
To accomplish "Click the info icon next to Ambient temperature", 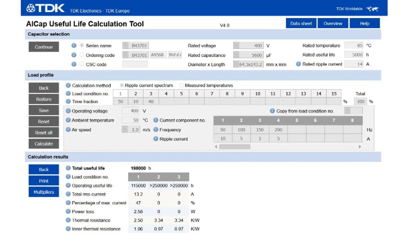I will [x=68, y=120].
